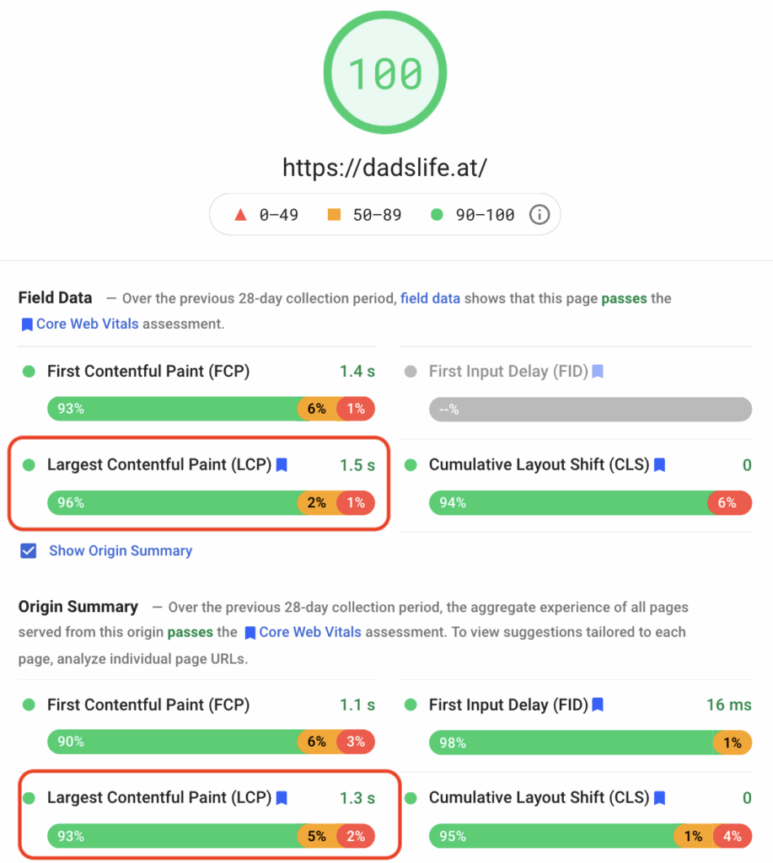Click bookmark icon beside greyed First Input Delay
The image size is (773, 863).
598,371
